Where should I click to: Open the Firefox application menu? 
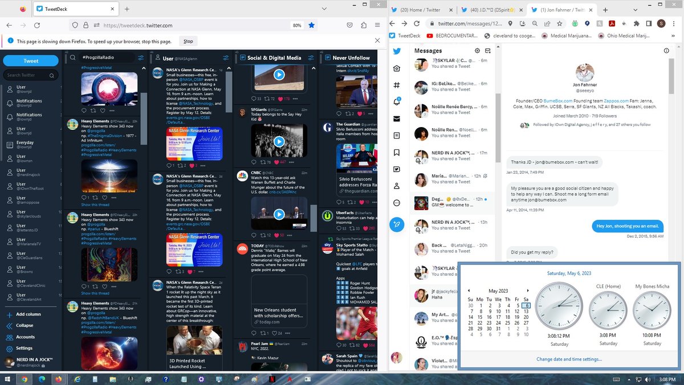point(377,25)
